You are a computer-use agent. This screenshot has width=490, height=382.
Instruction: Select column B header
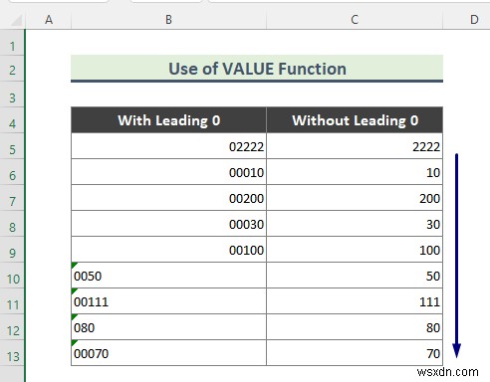[168, 20]
